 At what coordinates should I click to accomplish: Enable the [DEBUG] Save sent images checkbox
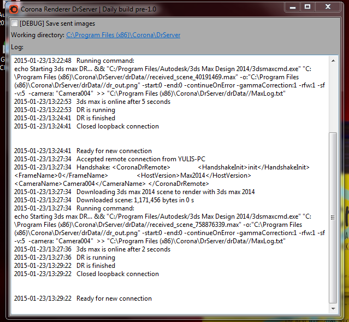click(14, 24)
